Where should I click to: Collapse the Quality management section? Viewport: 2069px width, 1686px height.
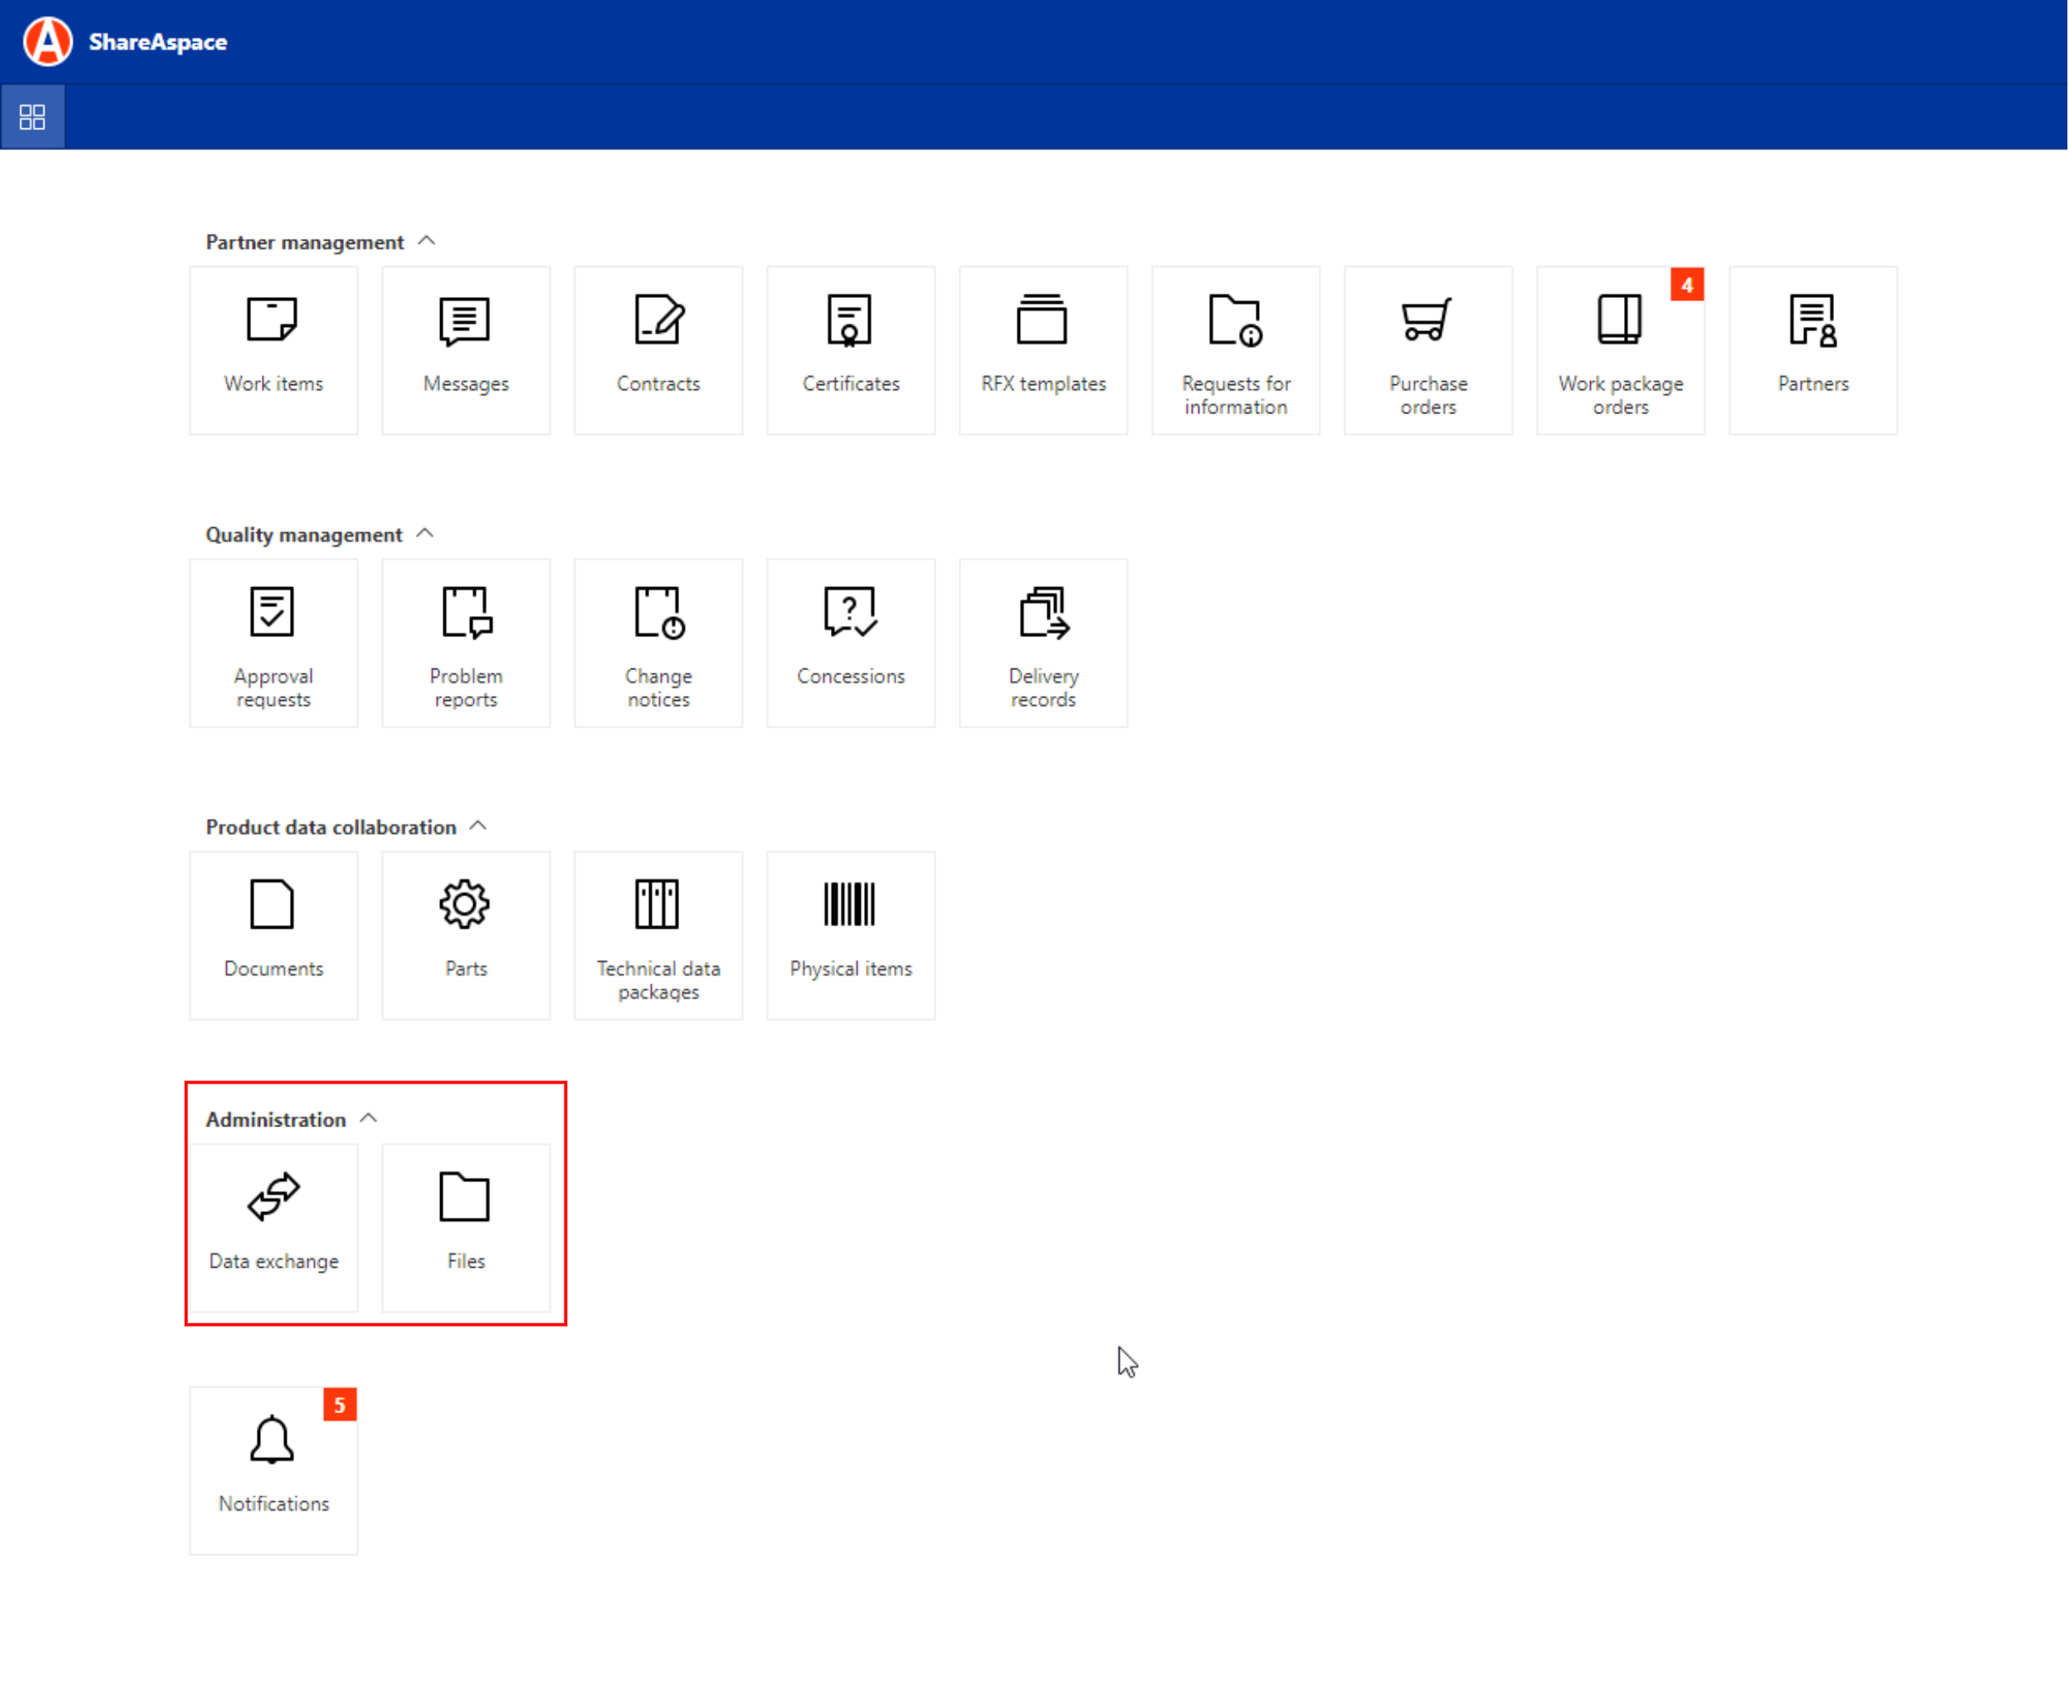[425, 533]
